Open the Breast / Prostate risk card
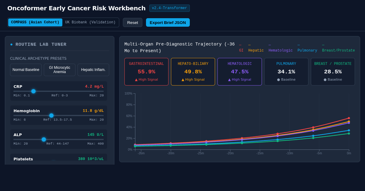The width and height of the screenshot is (365, 191). [x=333, y=72]
